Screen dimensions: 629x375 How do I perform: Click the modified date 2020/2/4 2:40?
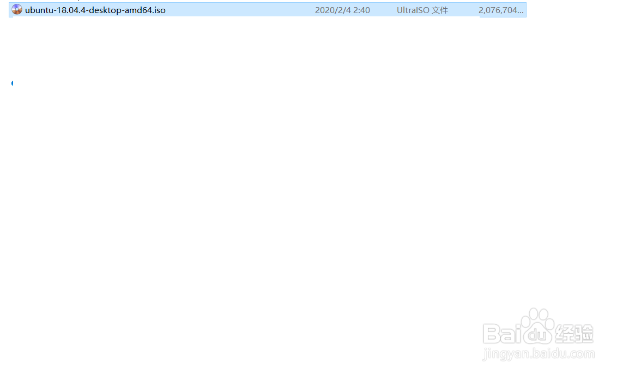pos(342,10)
